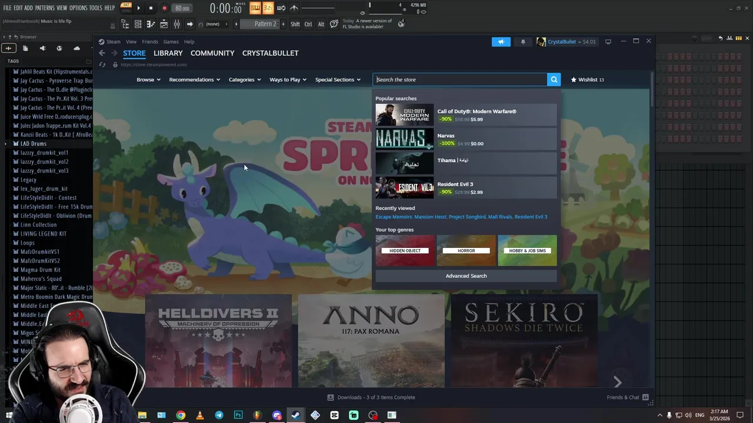The height and width of the screenshot is (423, 753).
Task: Open Photoshop from taskbar
Action: pyautogui.click(x=238, y=415)
